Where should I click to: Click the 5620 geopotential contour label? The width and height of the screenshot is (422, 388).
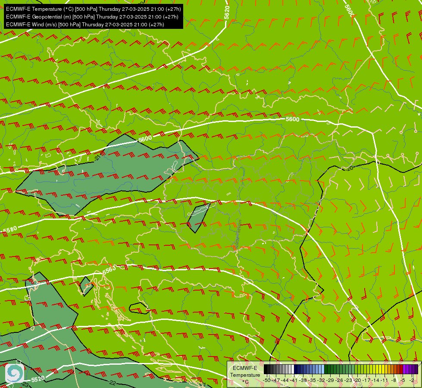[x=227, y=13]
